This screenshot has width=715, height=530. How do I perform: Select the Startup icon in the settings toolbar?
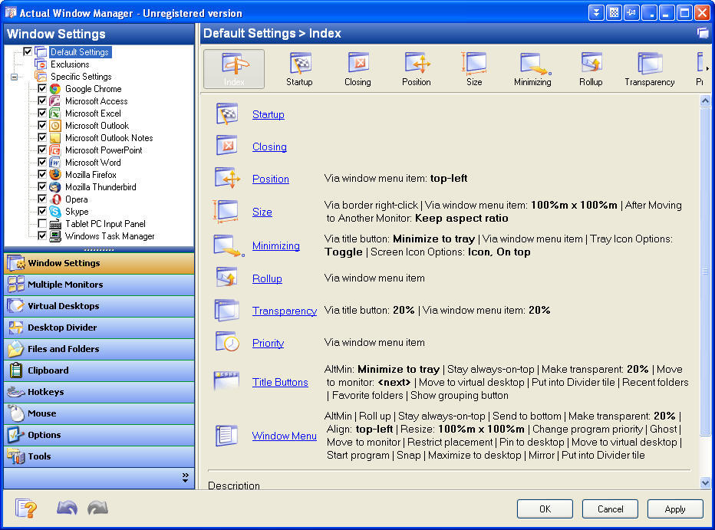299,68
